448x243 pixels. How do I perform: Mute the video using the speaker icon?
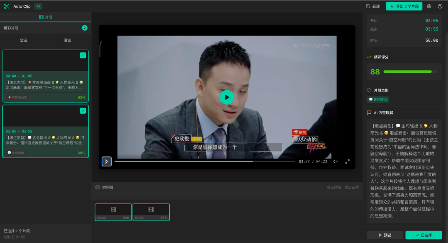click(x=335, y=161)
